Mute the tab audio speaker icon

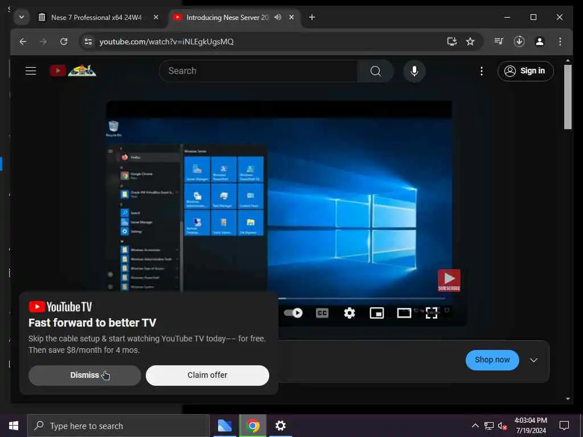click(278, 18)
